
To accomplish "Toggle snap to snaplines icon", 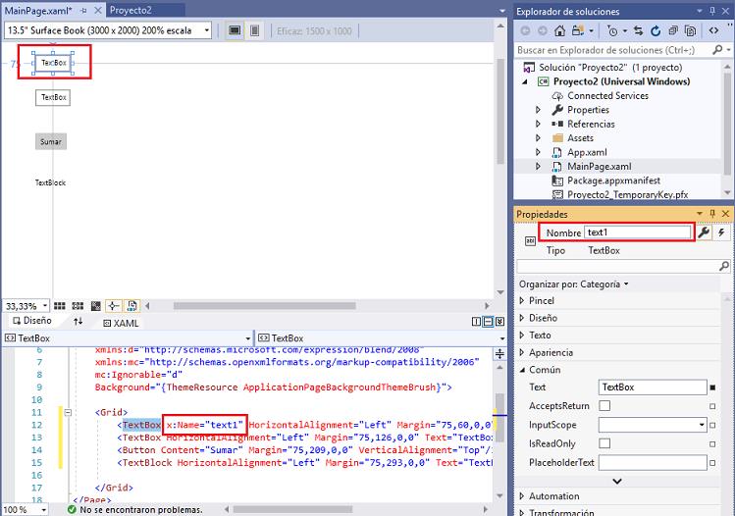I will coord(114,306).
